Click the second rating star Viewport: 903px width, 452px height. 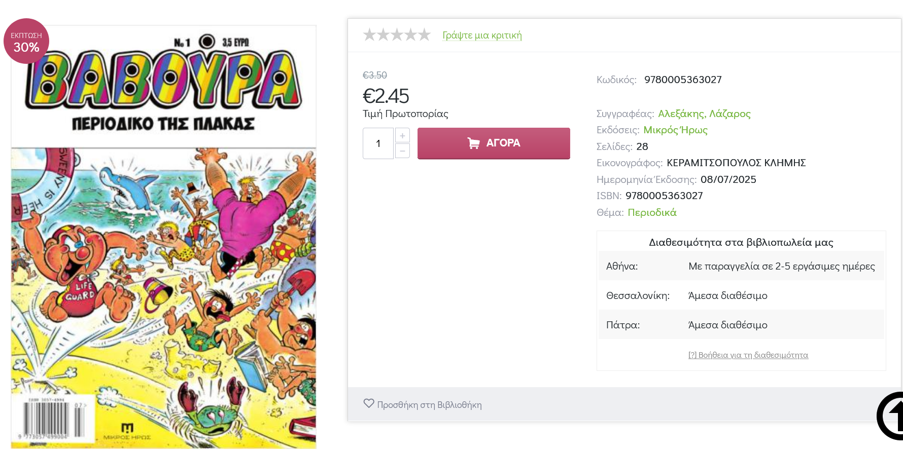pos(384,35)
